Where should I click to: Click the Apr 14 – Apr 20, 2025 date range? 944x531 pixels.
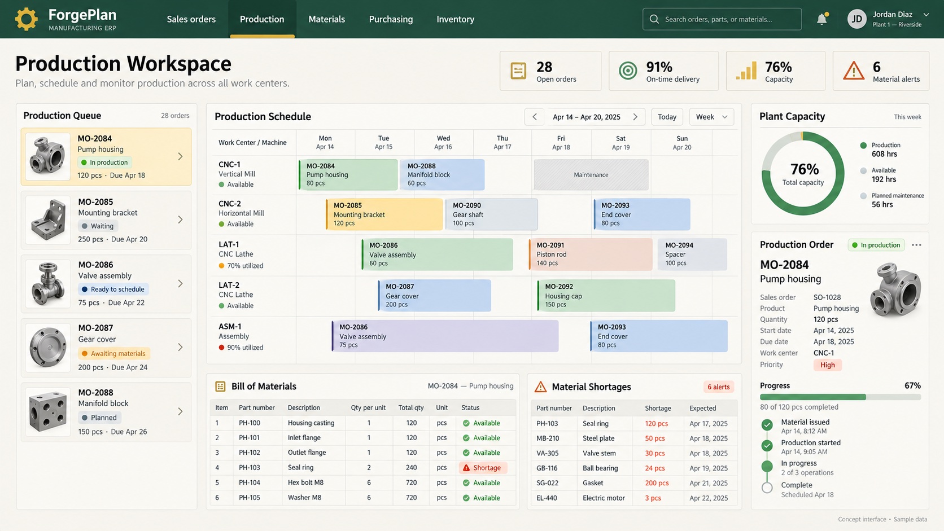[586, 117]
